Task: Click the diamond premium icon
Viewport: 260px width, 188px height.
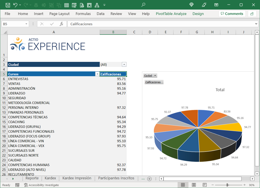Action: [191, 5]
